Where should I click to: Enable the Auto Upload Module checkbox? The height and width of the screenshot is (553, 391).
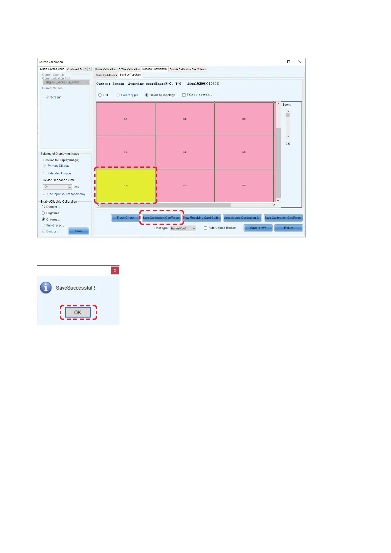tap(206, 228)
